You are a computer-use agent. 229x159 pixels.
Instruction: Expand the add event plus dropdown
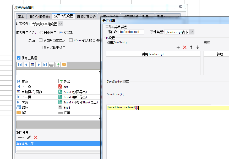[x=21, y=137]
